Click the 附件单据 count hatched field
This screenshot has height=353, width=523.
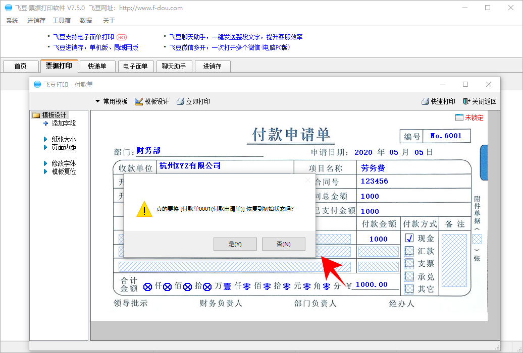(477, 239)
